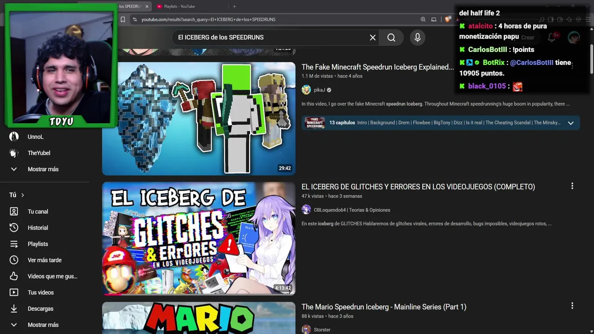Click pikaJ channel avatar
The height and width of the screenshot is (334, 594).
306,90
